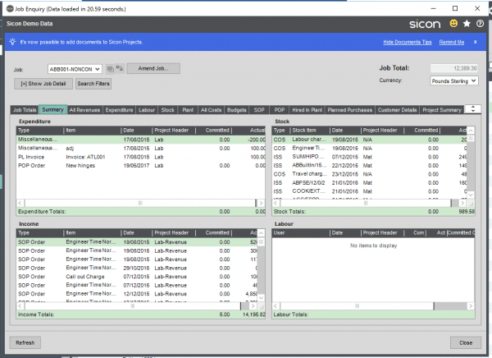Viewport: 492px width, 358px height.
Task: Click the job hierarchy icon
Action: click(x=120, y=68)
